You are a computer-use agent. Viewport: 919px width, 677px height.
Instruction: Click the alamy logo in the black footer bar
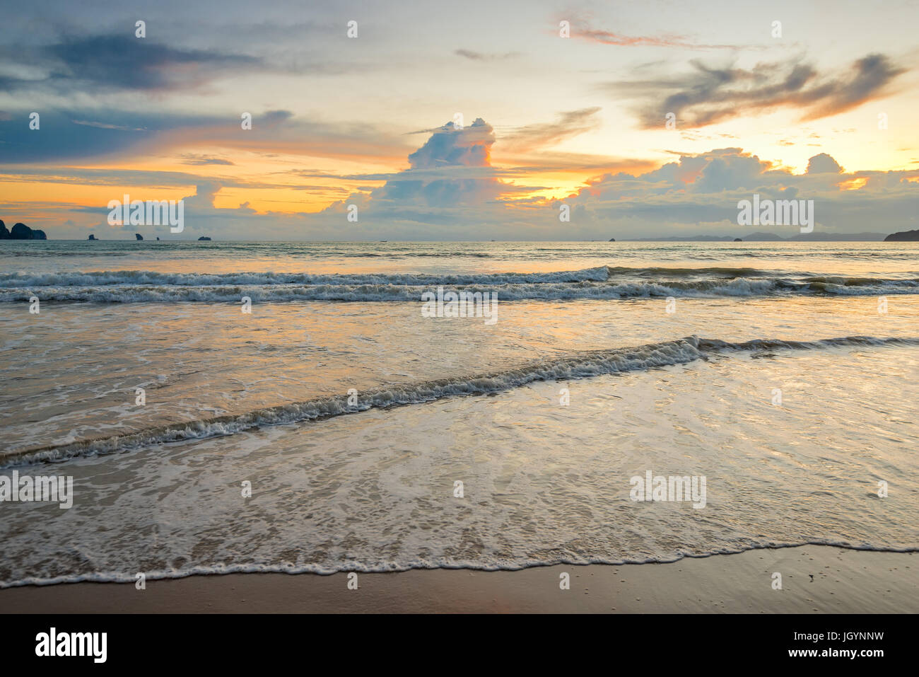(x=71, y=645)
